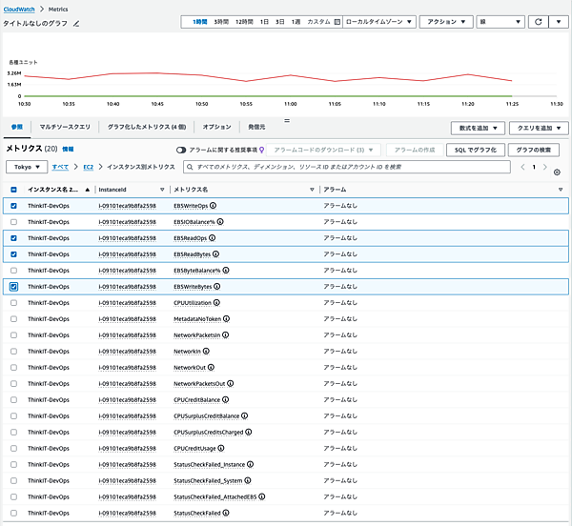Open table preferences gear icon
Screen dimensions: 572x526
pyautogui.click(x=557, y=172)
